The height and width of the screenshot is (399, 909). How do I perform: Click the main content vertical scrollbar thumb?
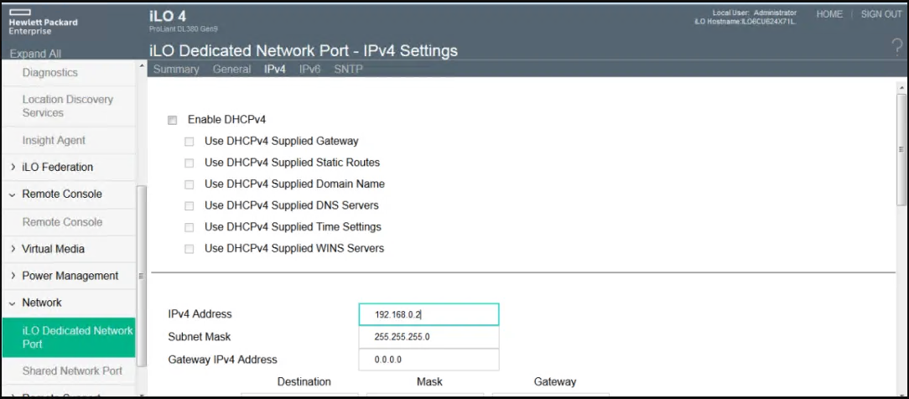[901, 149]
